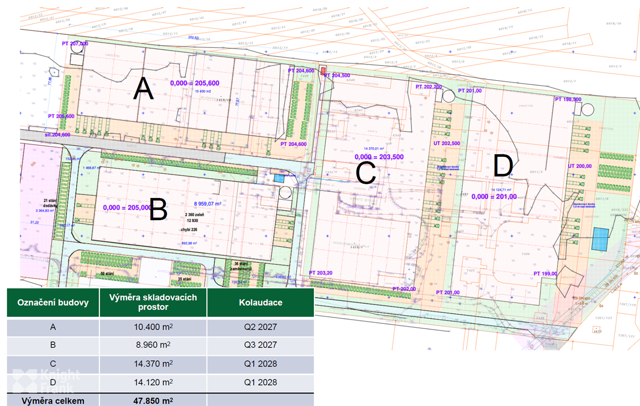Click the red rectangle marker near PT 204,500
The height and width of the screenshot is (406, 640).
[x=323, y=72]
